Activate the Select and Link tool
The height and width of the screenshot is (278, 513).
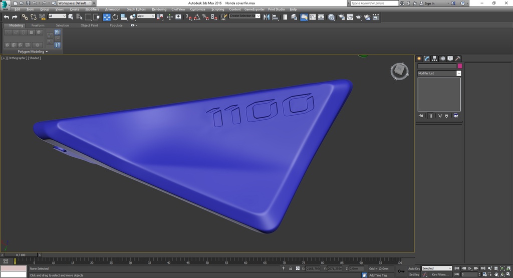click(25, 17)
